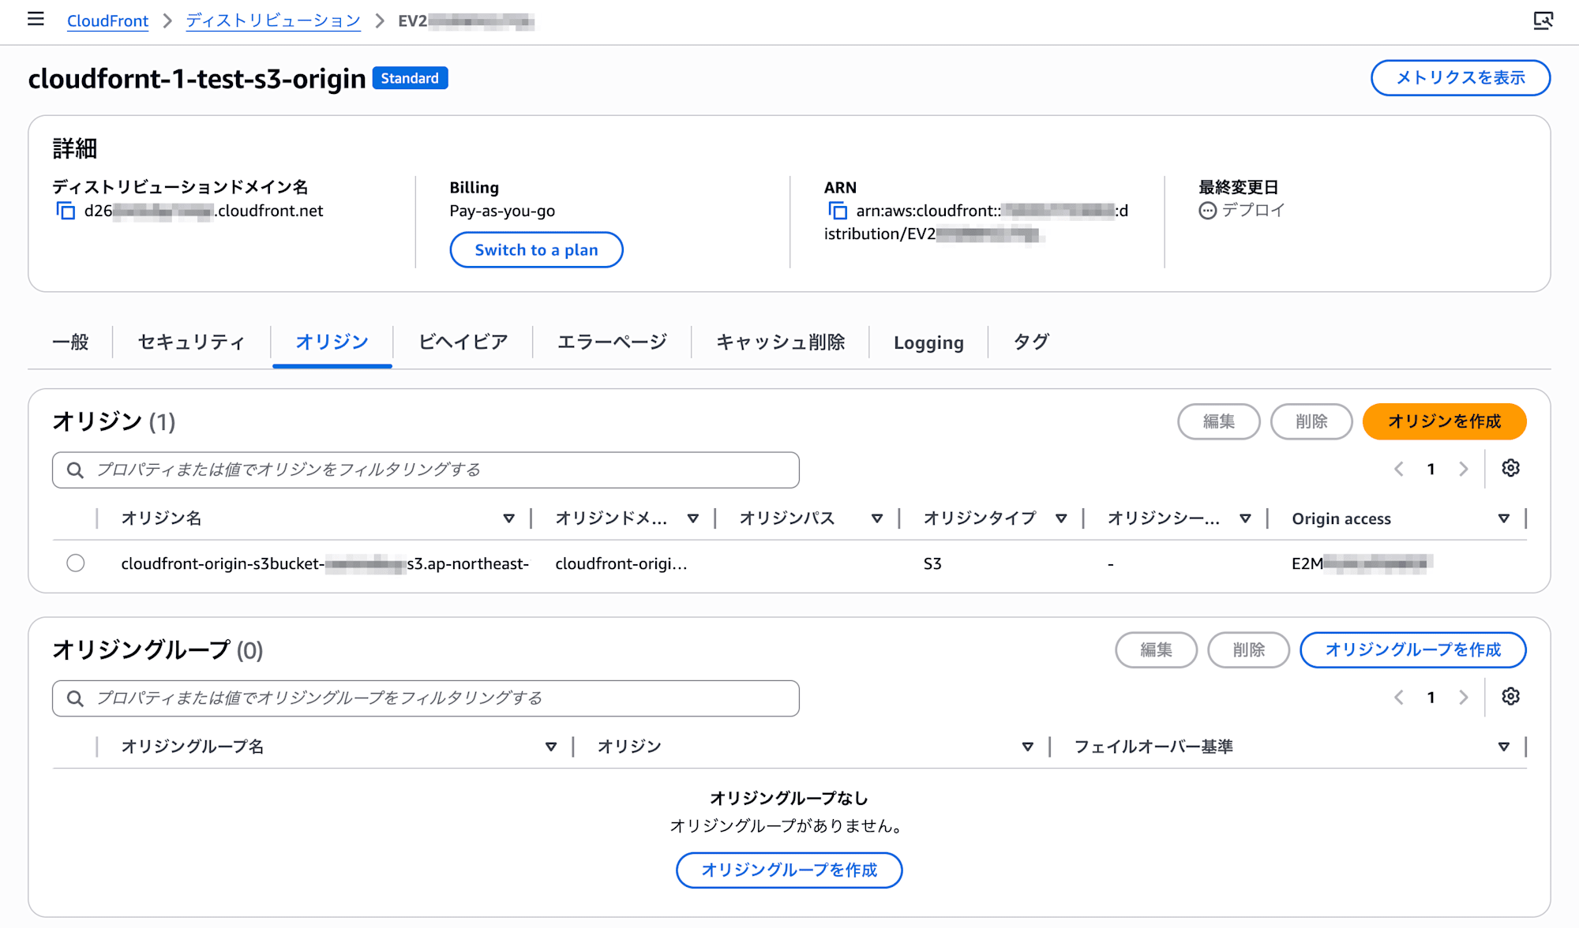This screenshot has width=1579, height=928.
Task: Sort by オリジンパス column
Action: (x=876, y=518)
